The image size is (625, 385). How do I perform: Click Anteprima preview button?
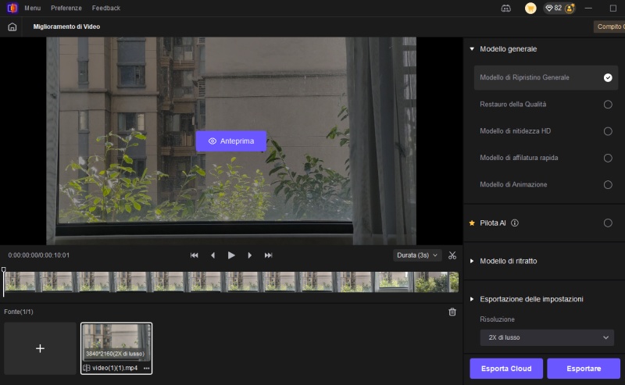point(231,141)
